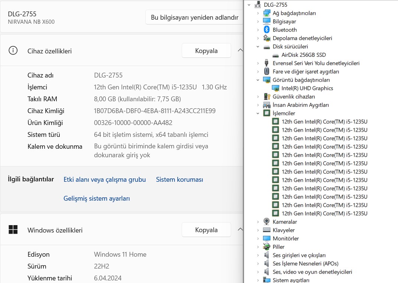Click the Sistem türü value 64 bit işletim sistemi
Screen dimensions: 398x283
(x=151, y=135)
